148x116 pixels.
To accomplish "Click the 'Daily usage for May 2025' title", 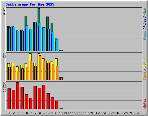I will pos(30,4).
